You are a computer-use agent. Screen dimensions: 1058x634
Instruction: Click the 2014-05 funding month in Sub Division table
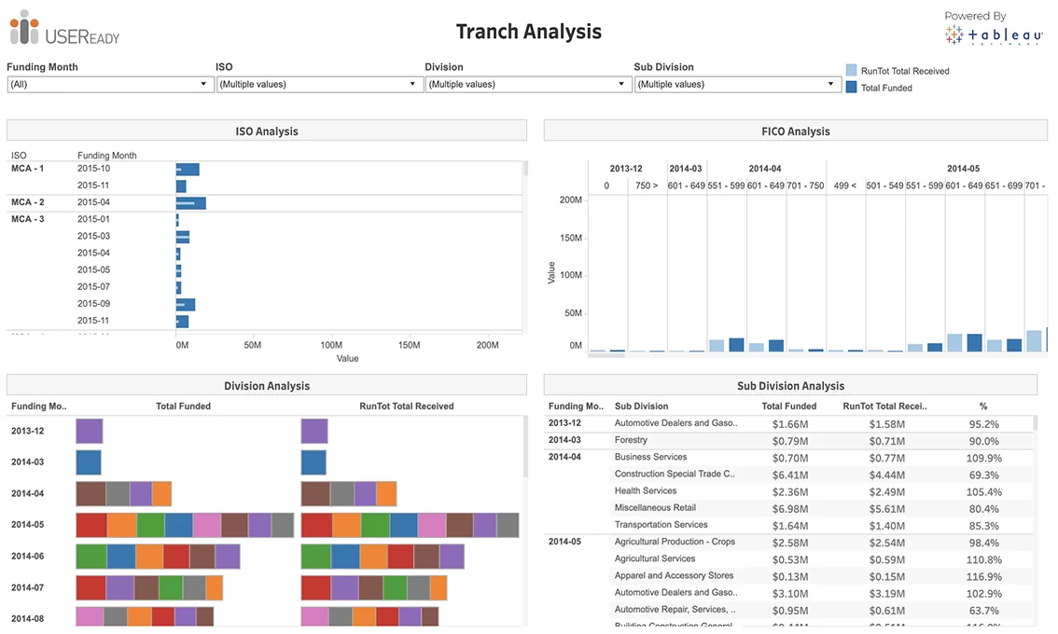point(564,541)
